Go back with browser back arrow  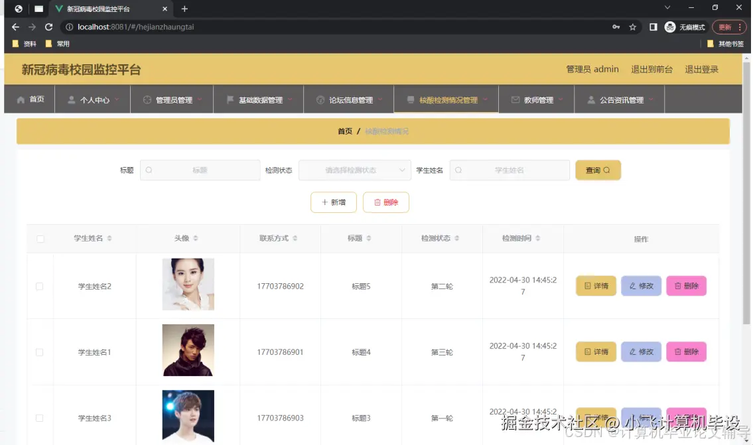click(15, 27)
